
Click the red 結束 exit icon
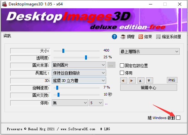[x=141, y=37]
